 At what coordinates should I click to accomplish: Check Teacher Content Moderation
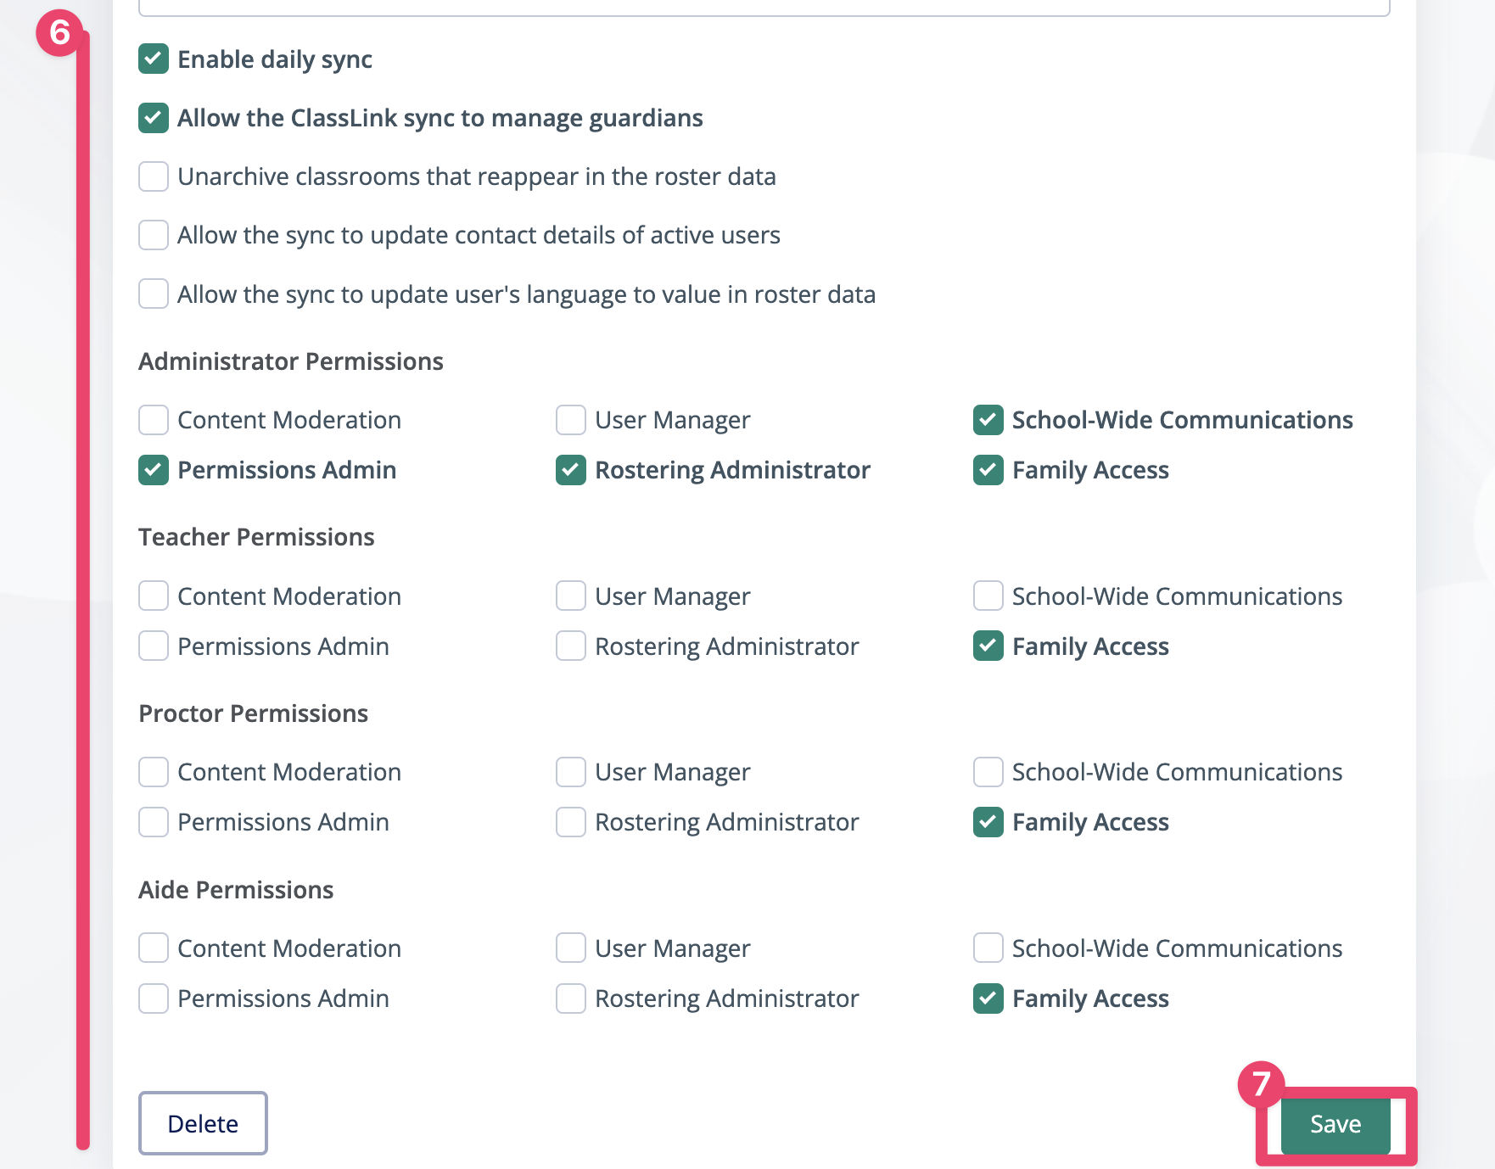(154, 596)
